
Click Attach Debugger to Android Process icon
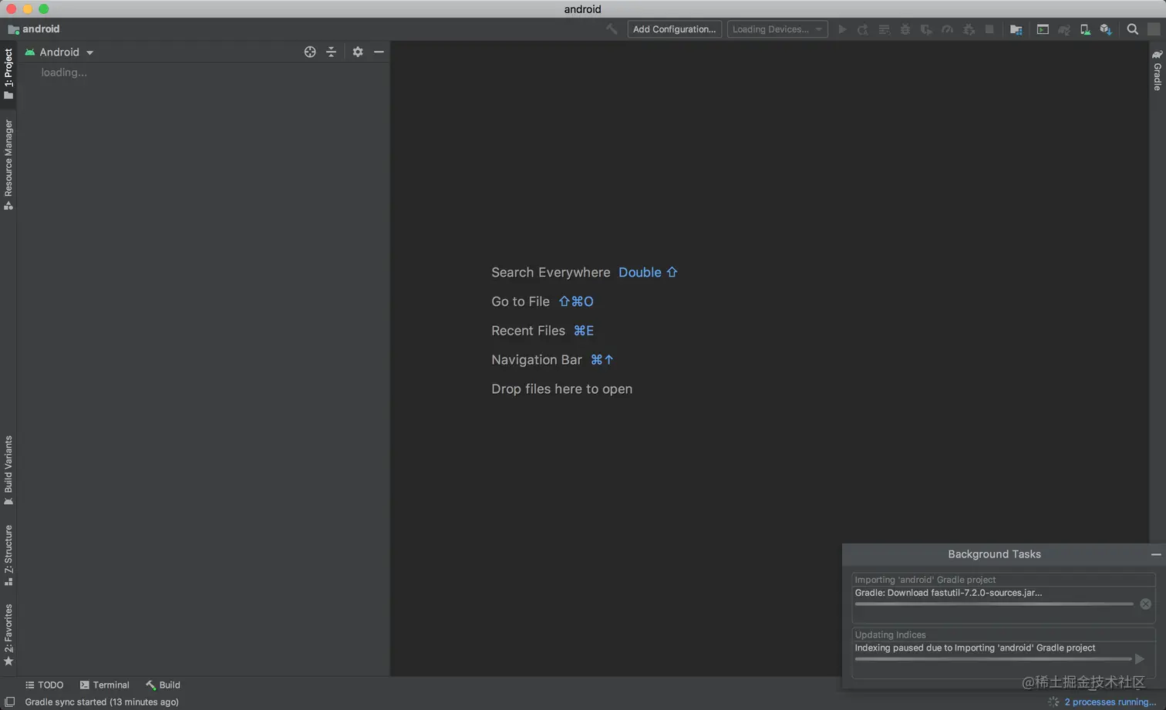969,29
